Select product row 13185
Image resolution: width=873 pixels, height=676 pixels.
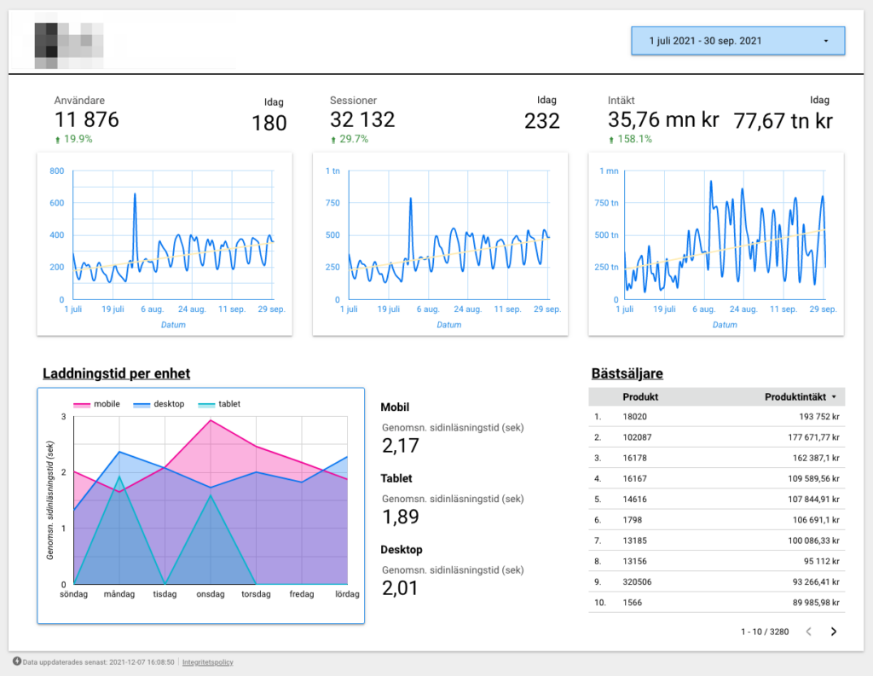pos(716,540)
